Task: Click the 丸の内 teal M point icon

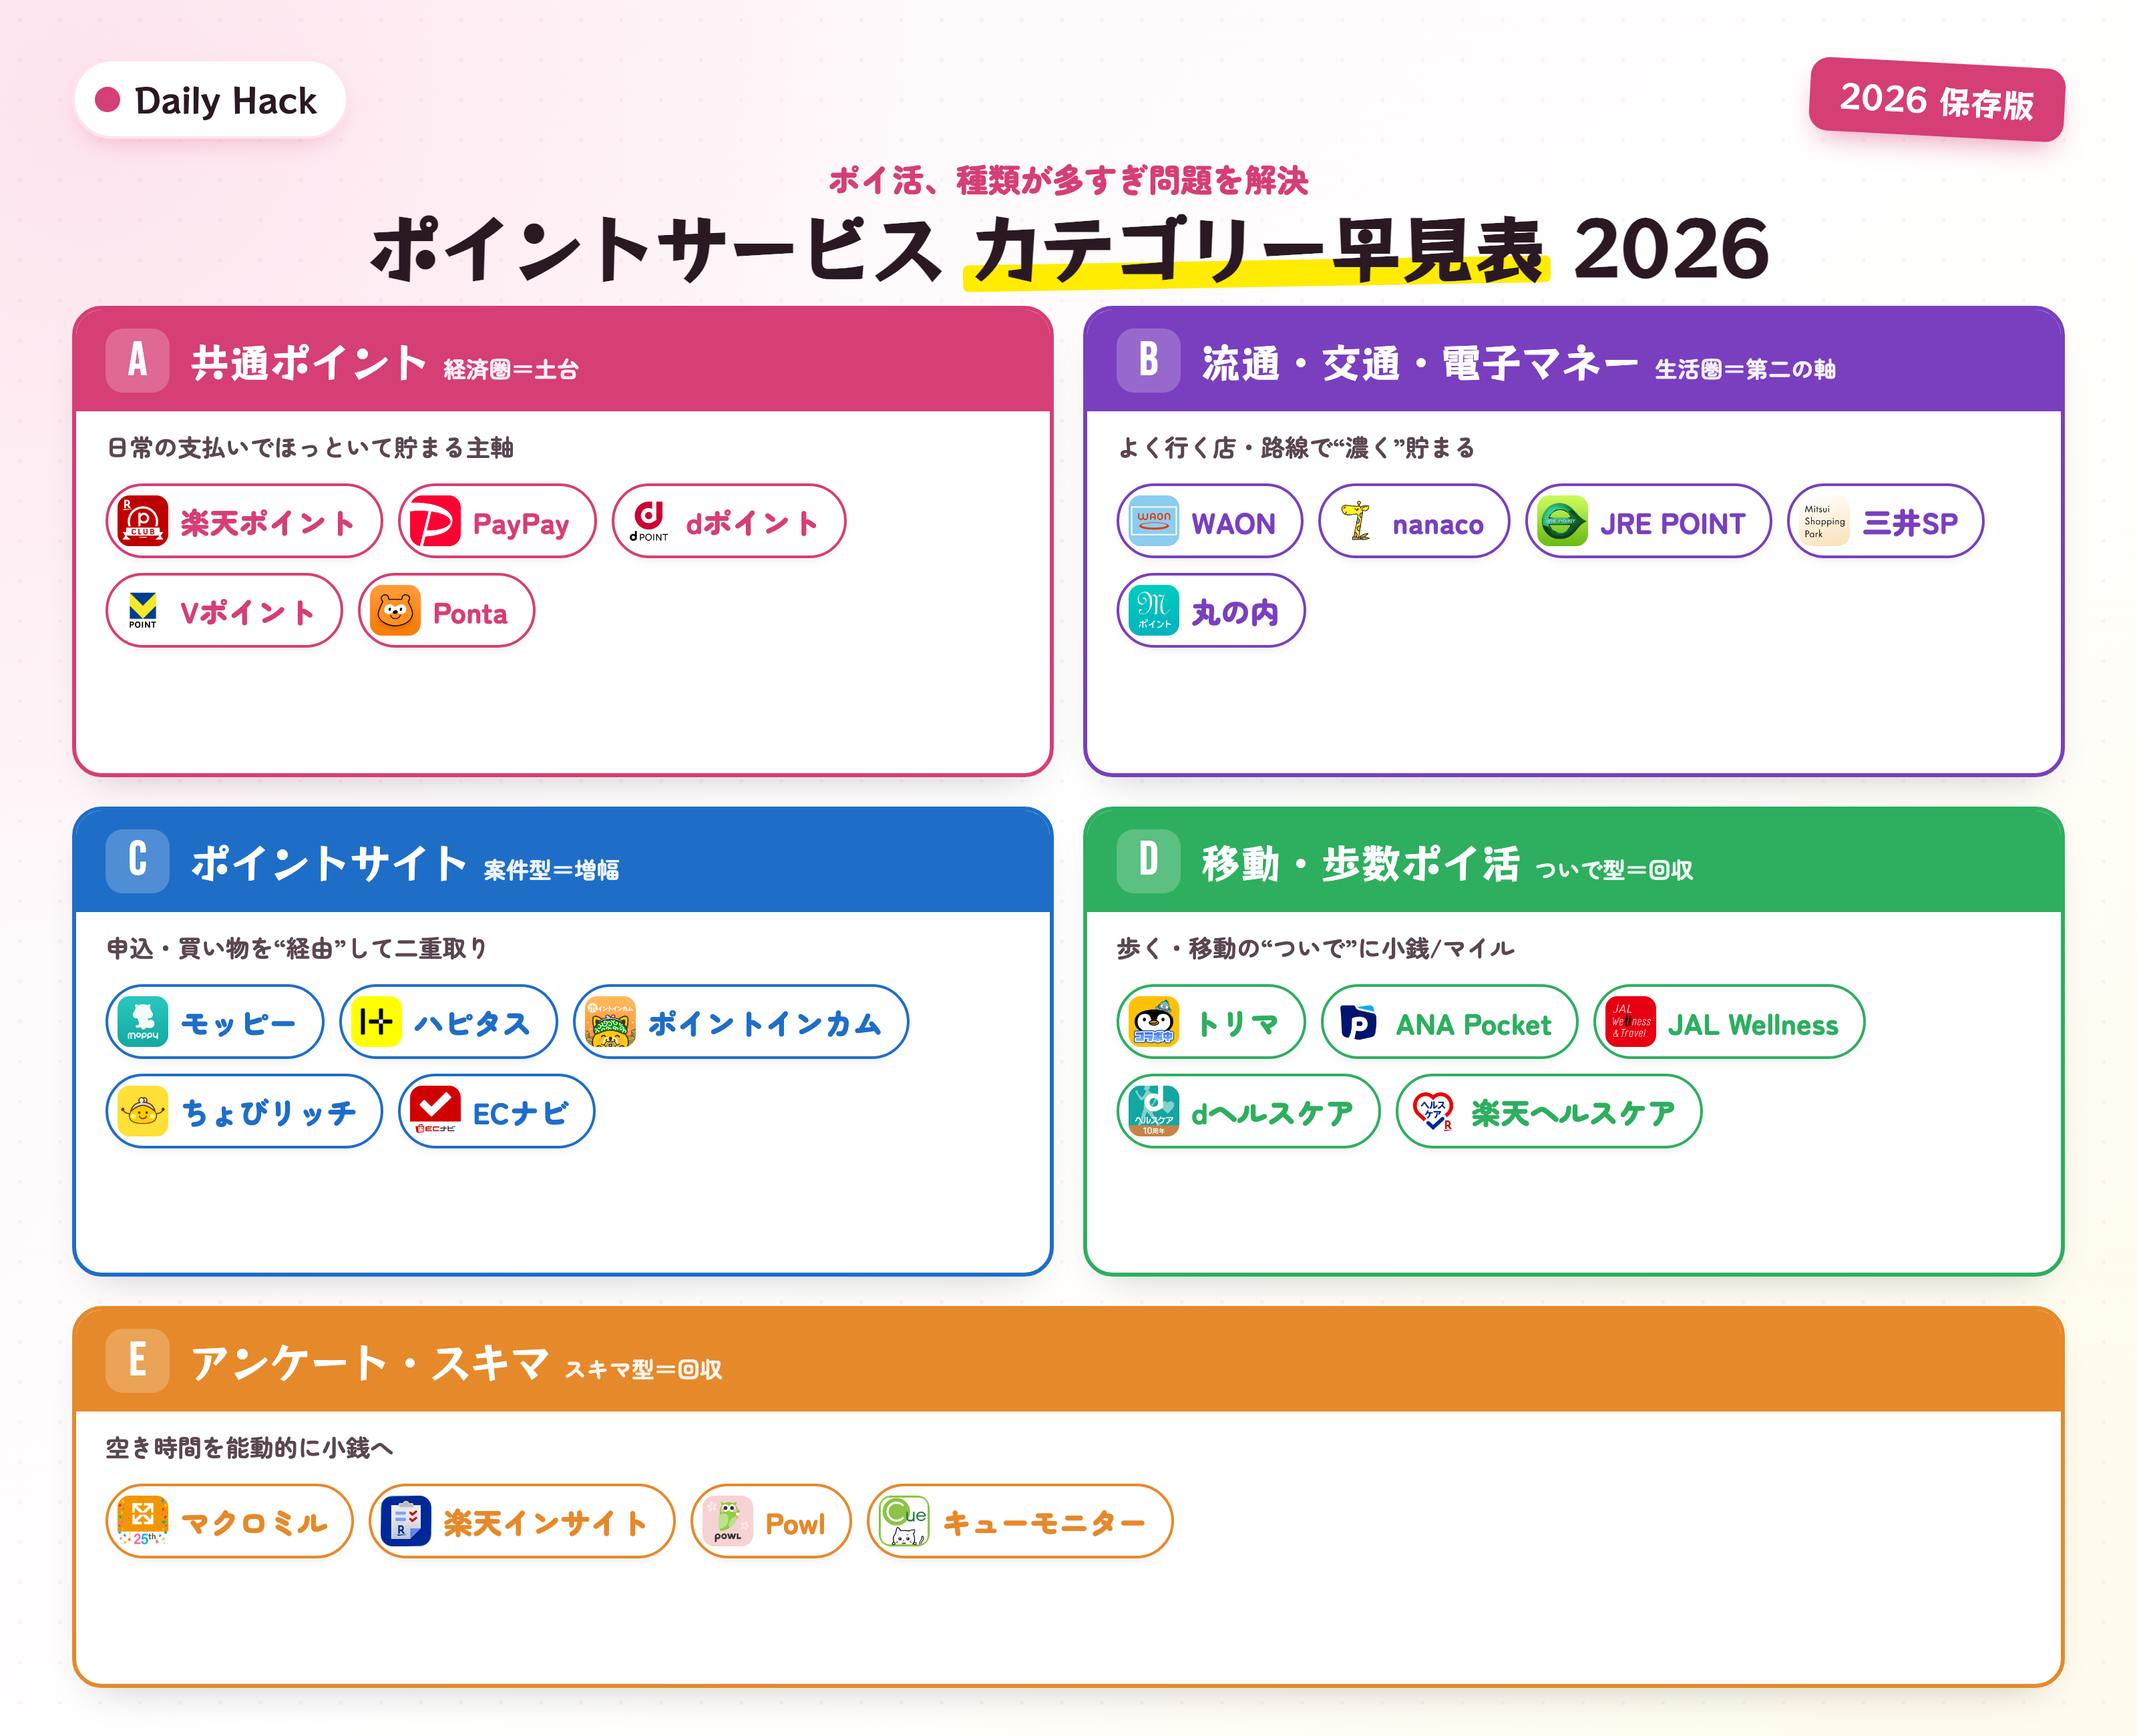Action: pos(1154,611)
